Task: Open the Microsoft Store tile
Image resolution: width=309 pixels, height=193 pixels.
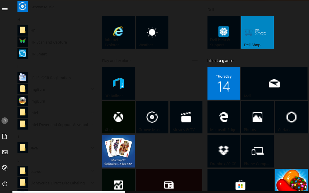Action: (240, 180)
